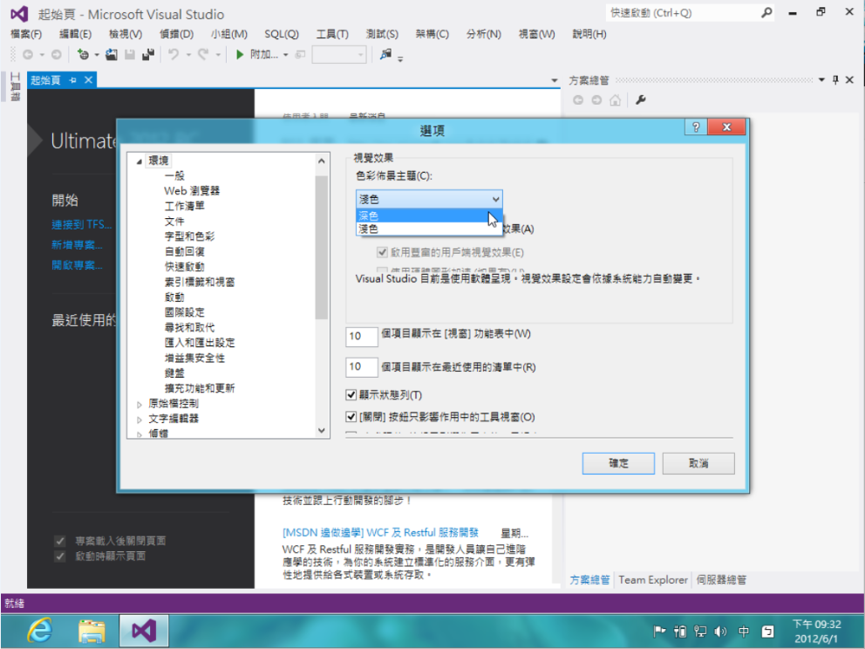
Task: Click the Find in Files toolbar icon
Action: point(385,54)
